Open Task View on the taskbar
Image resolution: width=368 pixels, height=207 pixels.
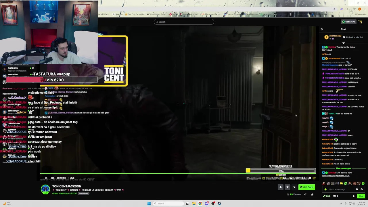pos(187,204)
